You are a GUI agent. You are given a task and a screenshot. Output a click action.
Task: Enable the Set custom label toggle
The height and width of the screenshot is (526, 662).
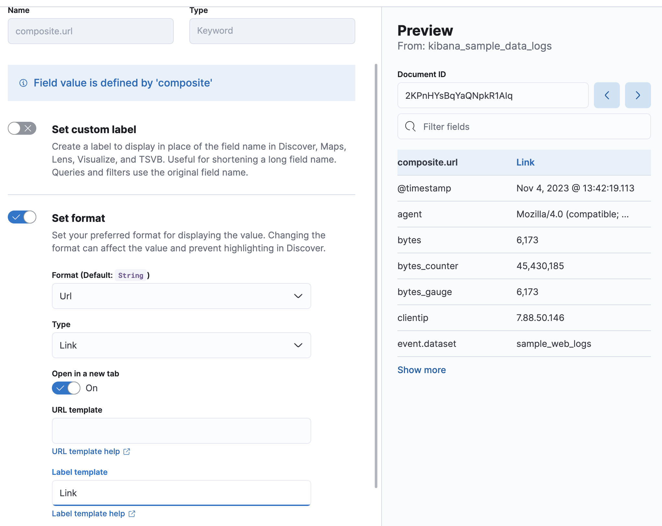point(21,129)
